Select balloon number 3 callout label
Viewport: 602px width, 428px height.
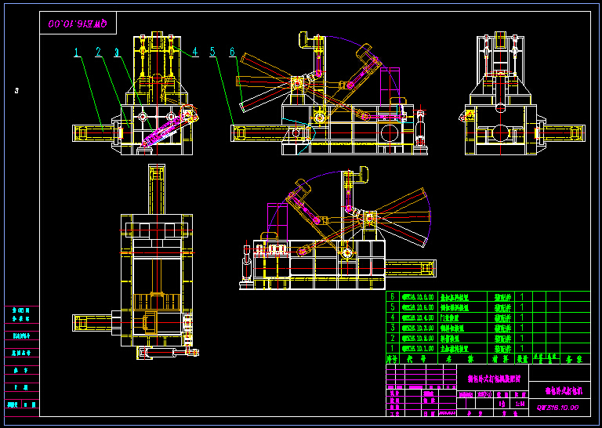point(117,52)
